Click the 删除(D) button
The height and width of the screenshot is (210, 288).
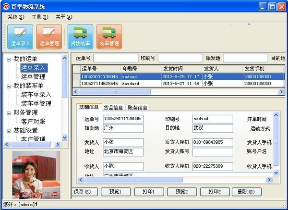(x=247, y=192)
